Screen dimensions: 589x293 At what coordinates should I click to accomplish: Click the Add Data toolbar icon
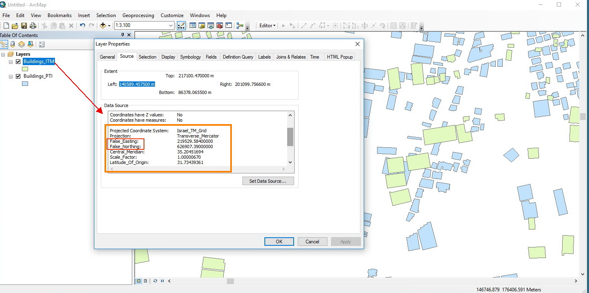103,26
